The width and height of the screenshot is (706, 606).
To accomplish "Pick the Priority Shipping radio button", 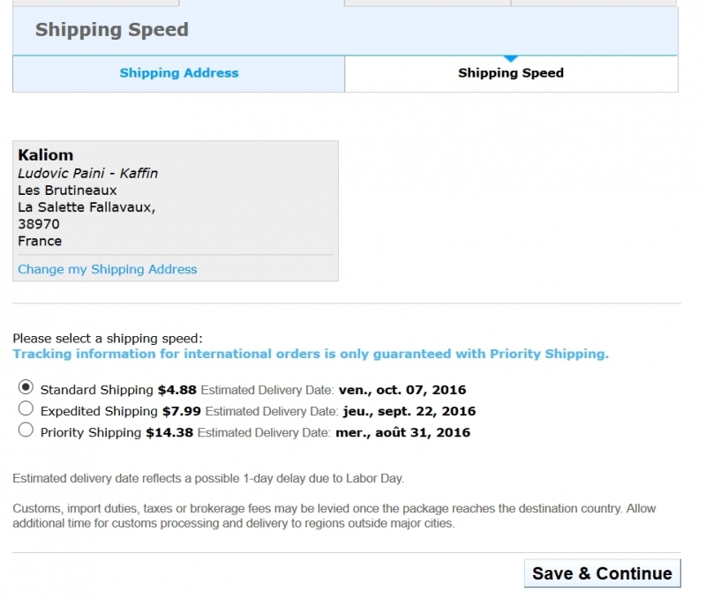I will pos(26,430).
